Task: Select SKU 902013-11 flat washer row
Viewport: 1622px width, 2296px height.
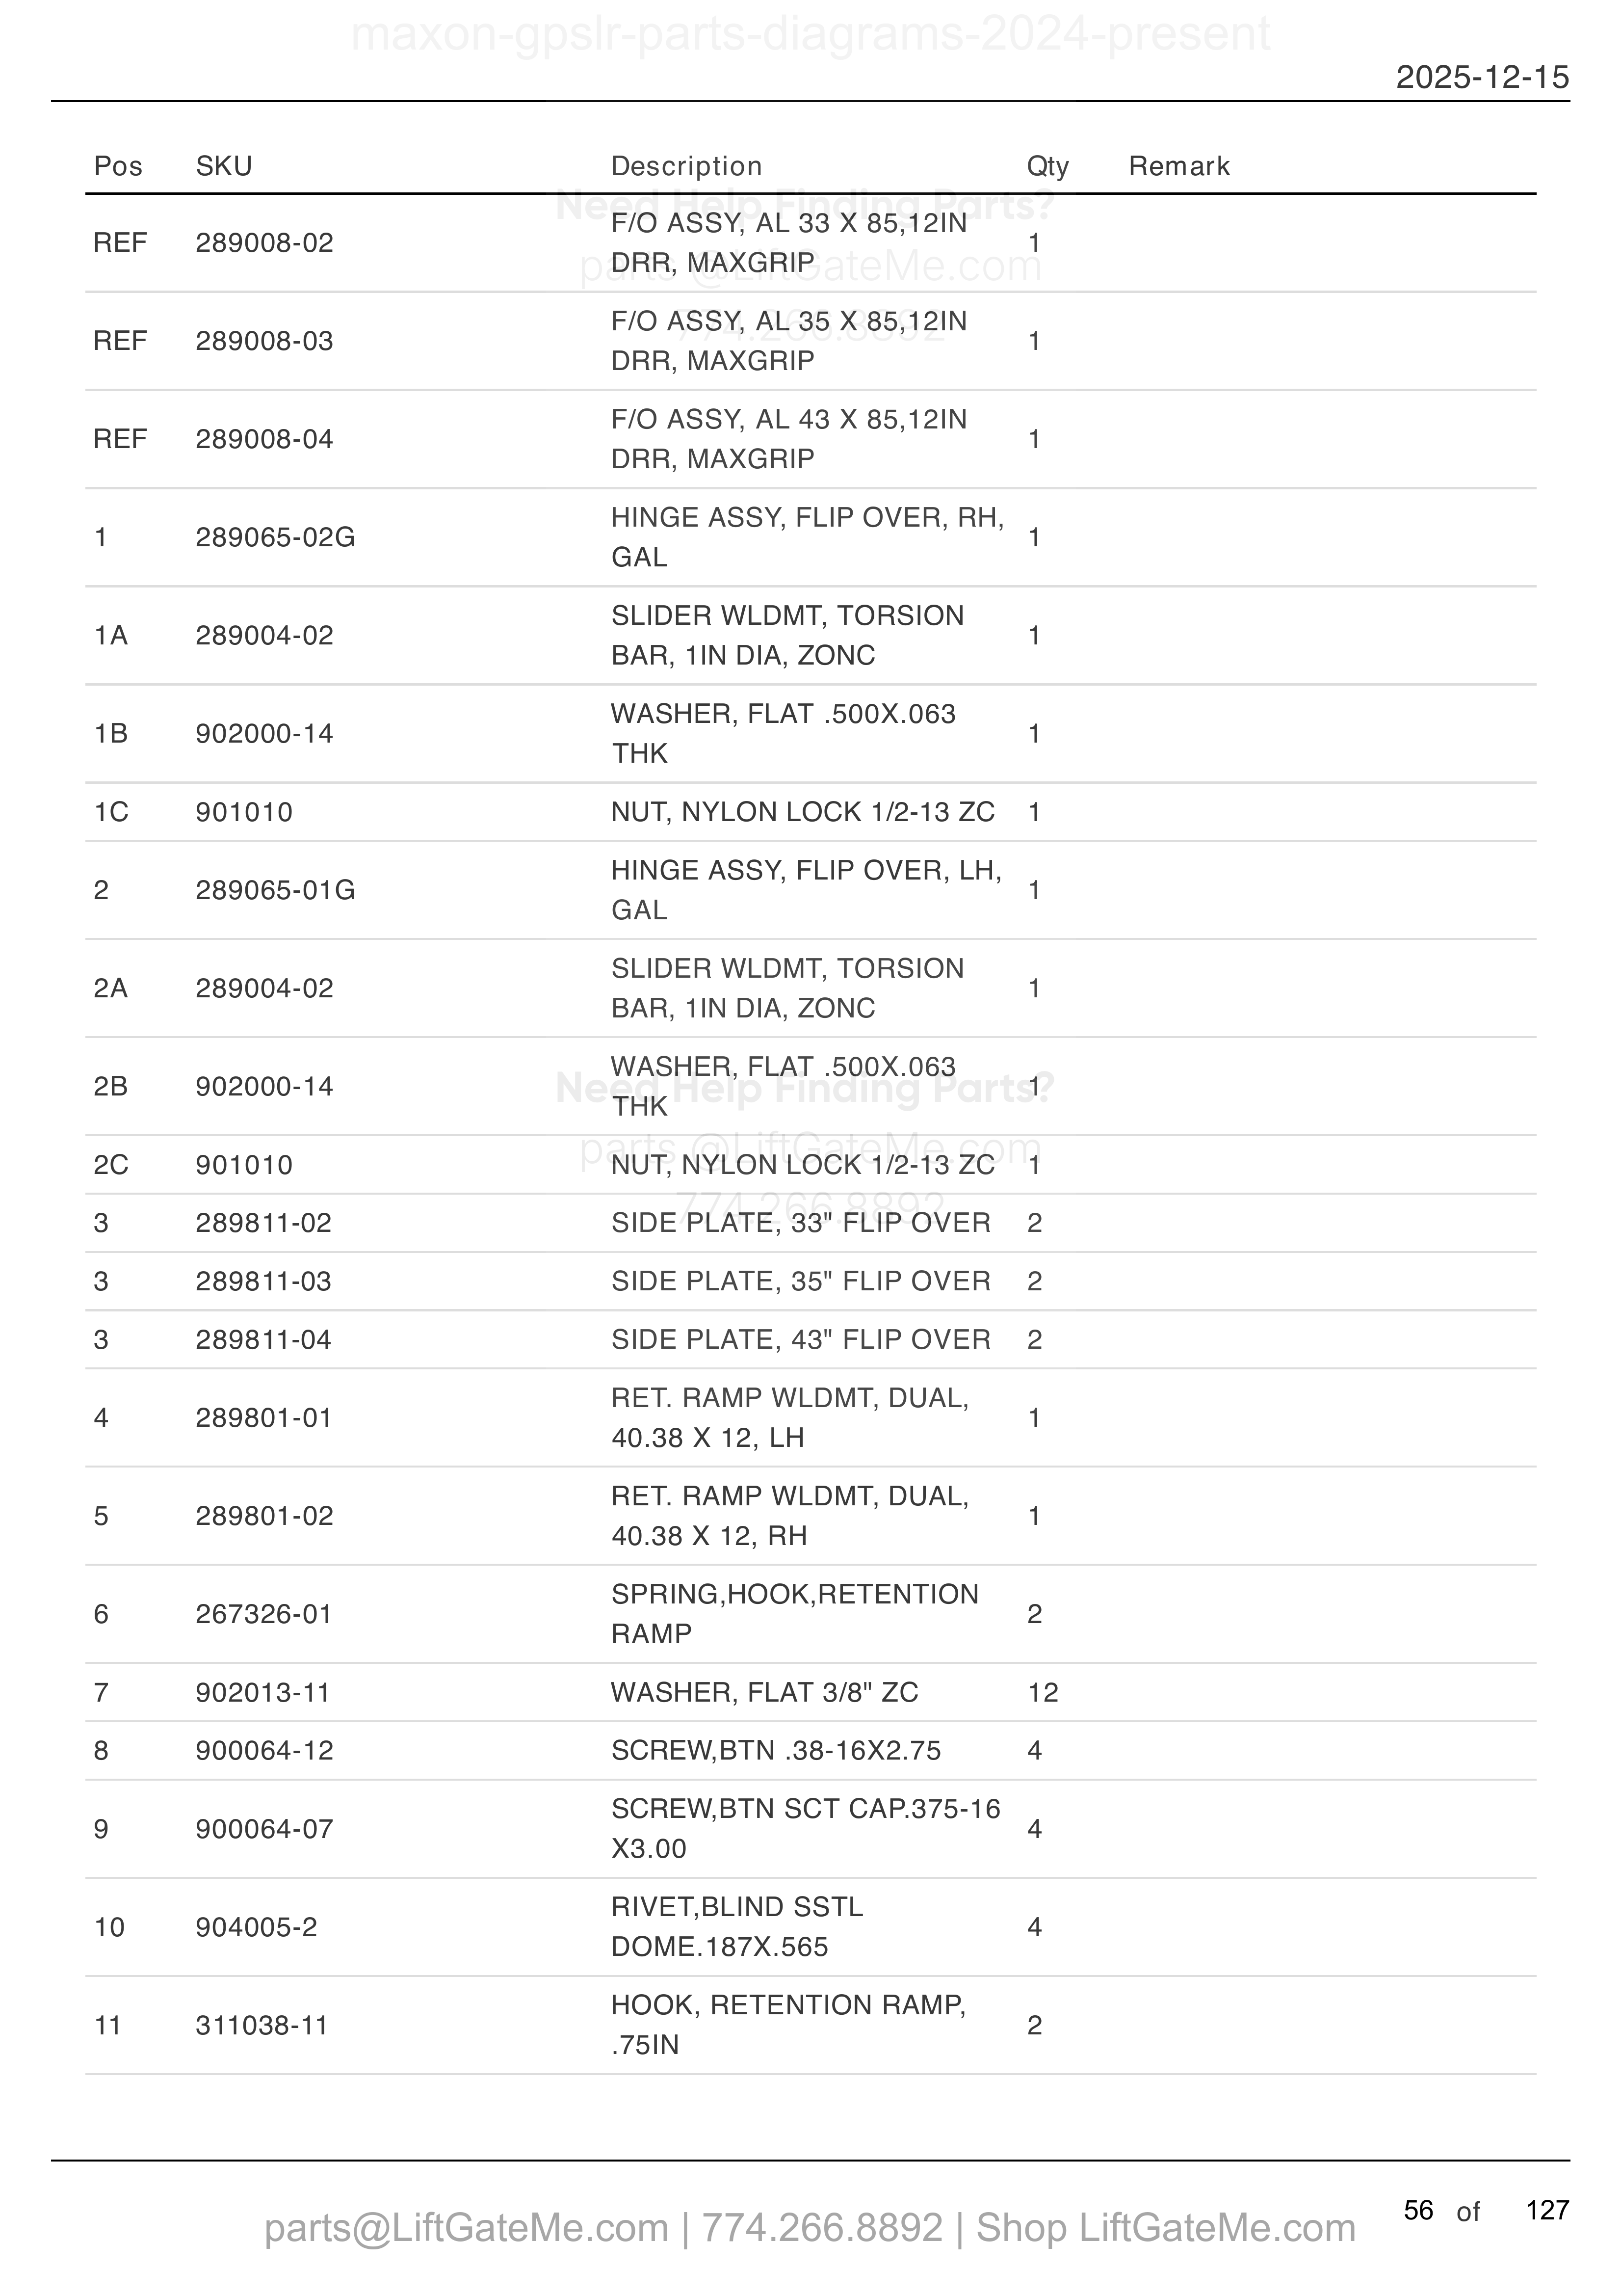Action: 263,1692
